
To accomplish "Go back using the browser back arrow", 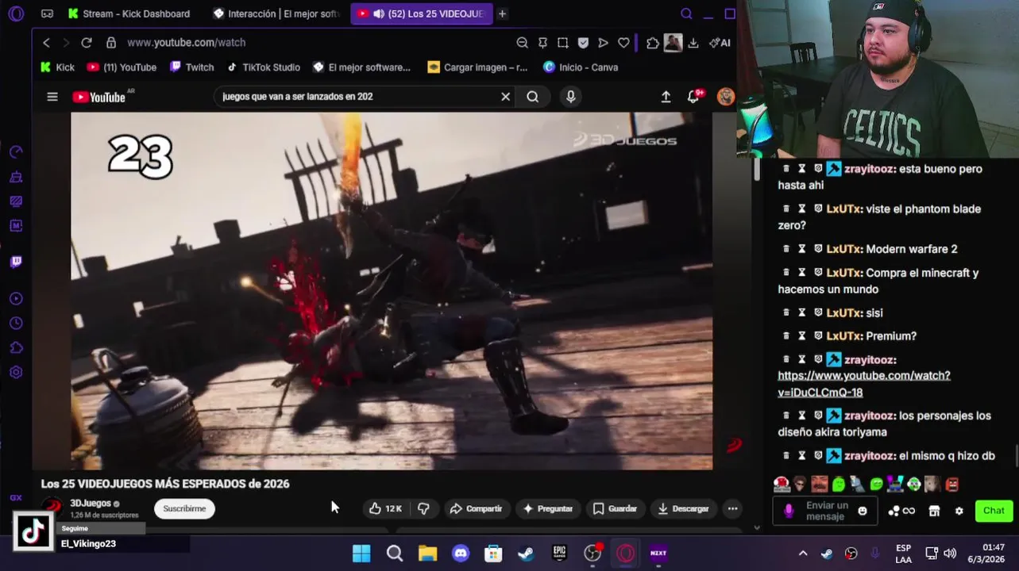I will 46,43.
